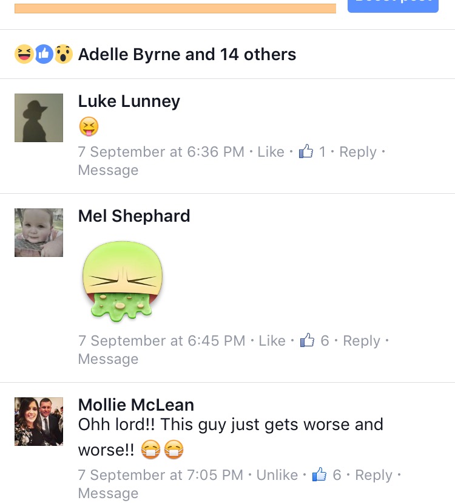The width and height of the screenshot is (455, 503).
Task: Reply to Luke Lunney's comment
Action: coord(358,152)
